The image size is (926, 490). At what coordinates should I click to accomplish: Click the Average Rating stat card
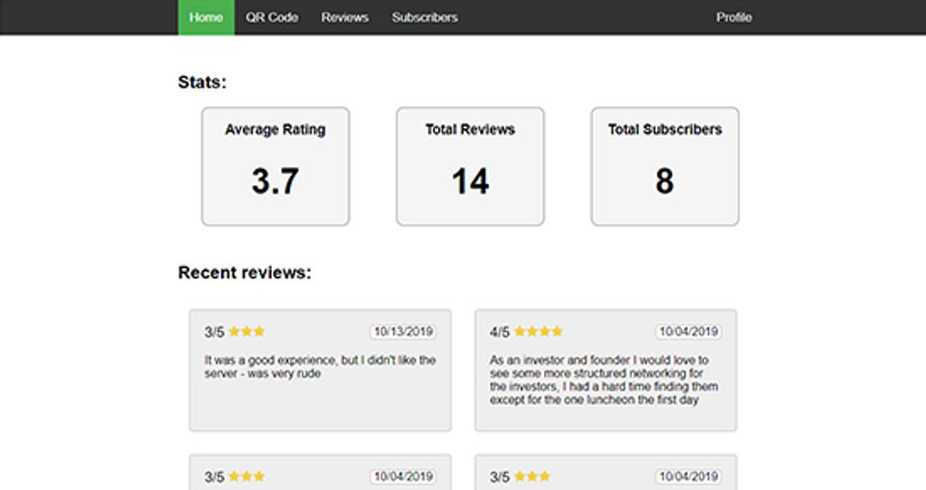click(x=275, y=167)
